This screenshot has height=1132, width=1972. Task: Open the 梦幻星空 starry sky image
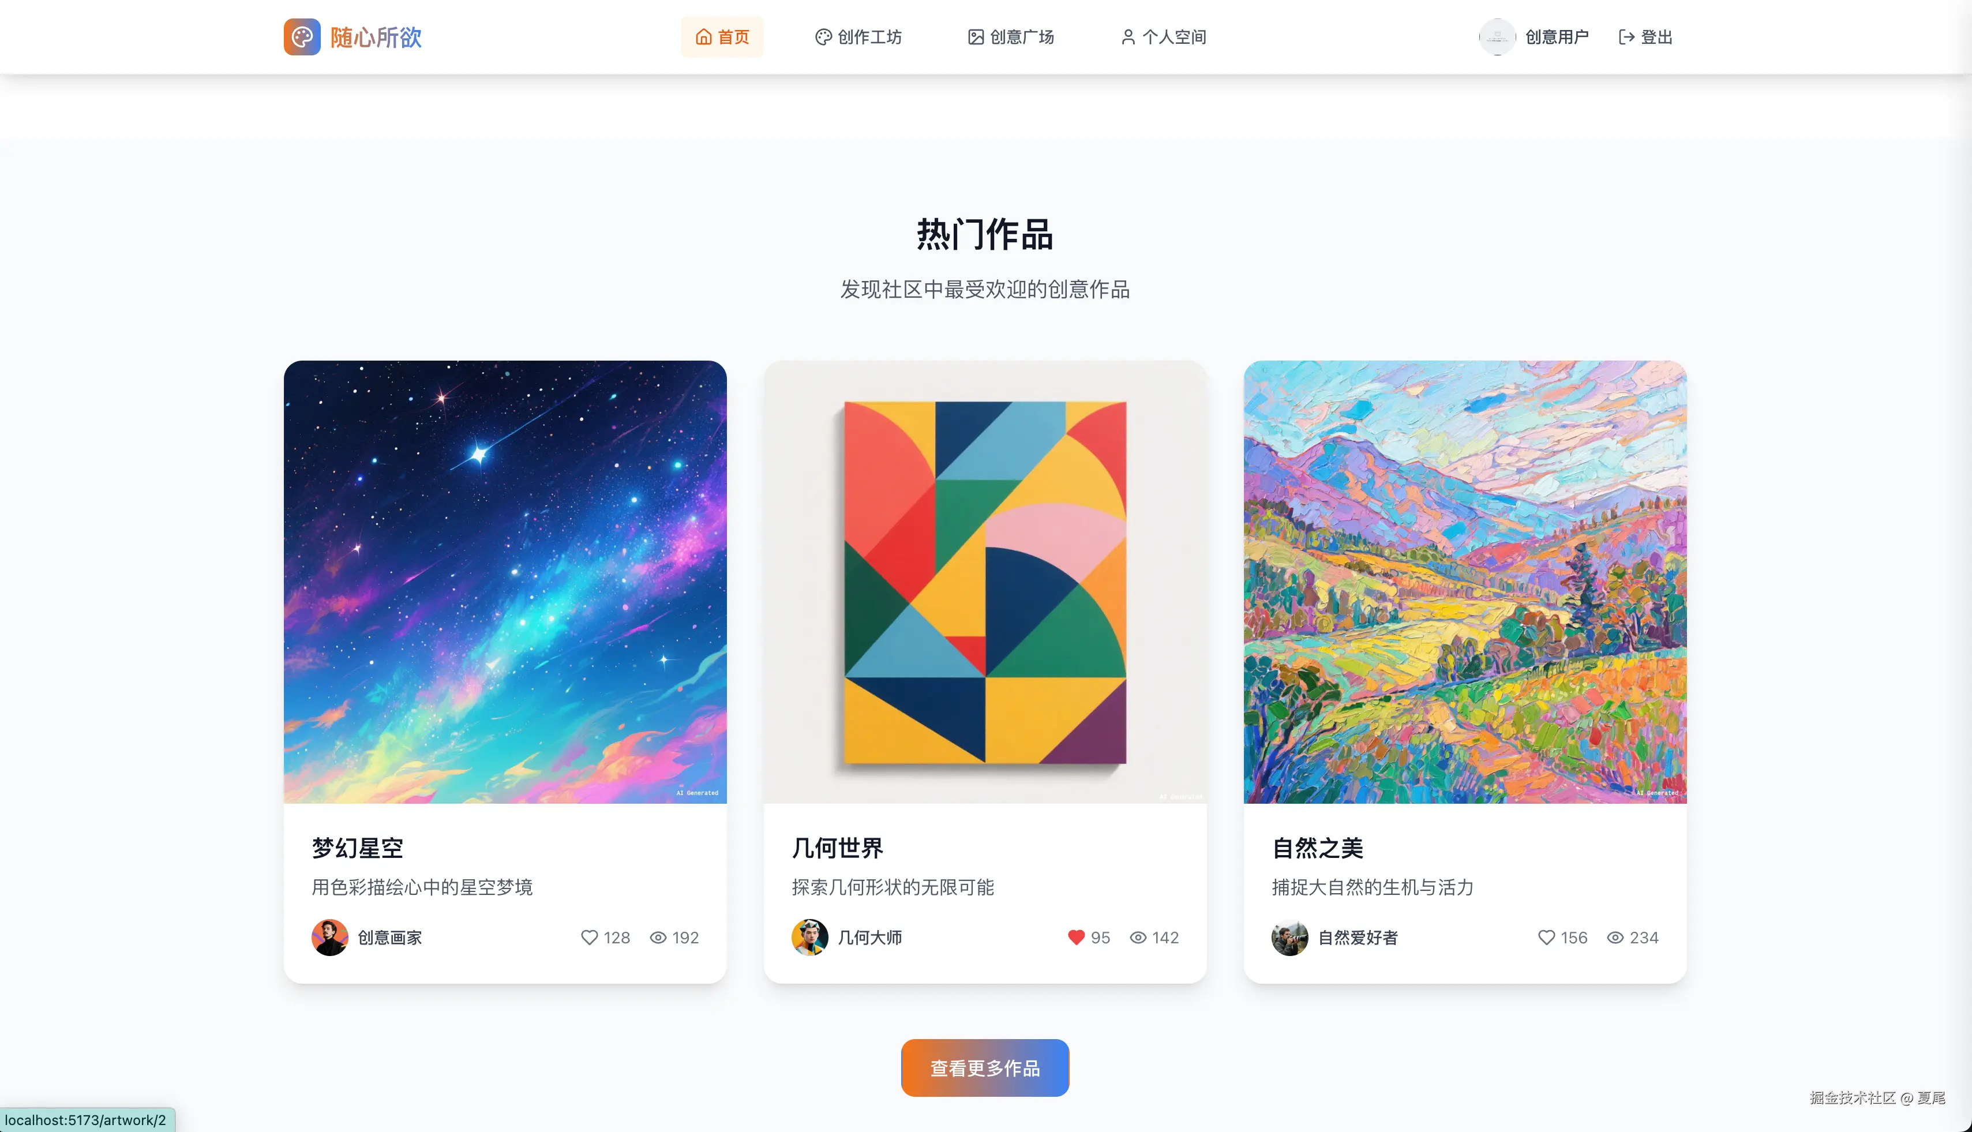[505, 582]
